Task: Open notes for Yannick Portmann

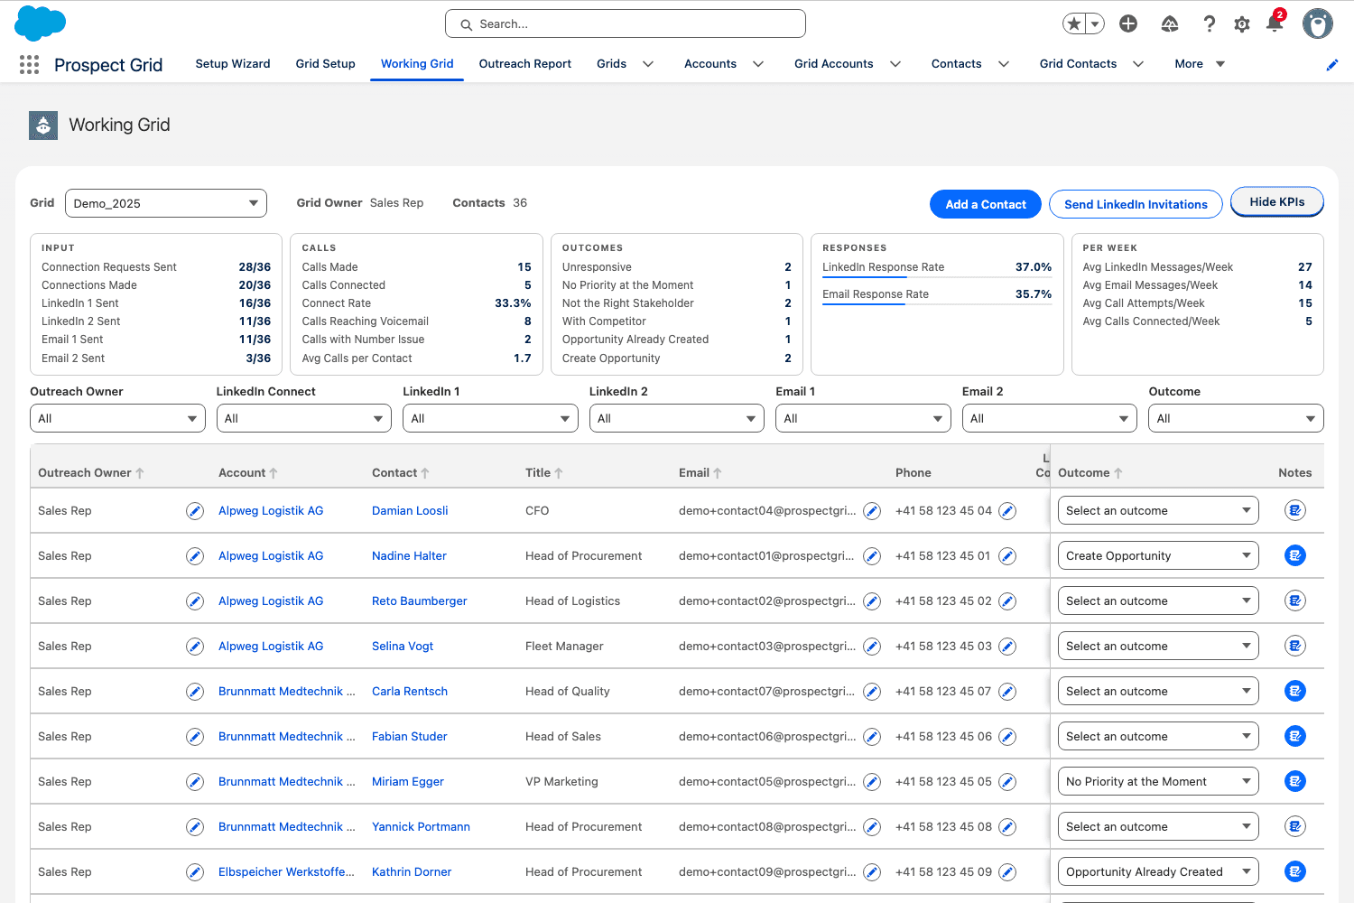Action: click(x=1295, y=826)
